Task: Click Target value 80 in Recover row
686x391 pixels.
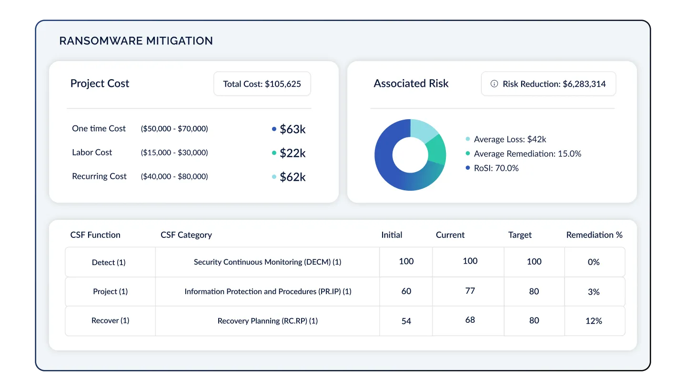Action: (x=534, y=320)
